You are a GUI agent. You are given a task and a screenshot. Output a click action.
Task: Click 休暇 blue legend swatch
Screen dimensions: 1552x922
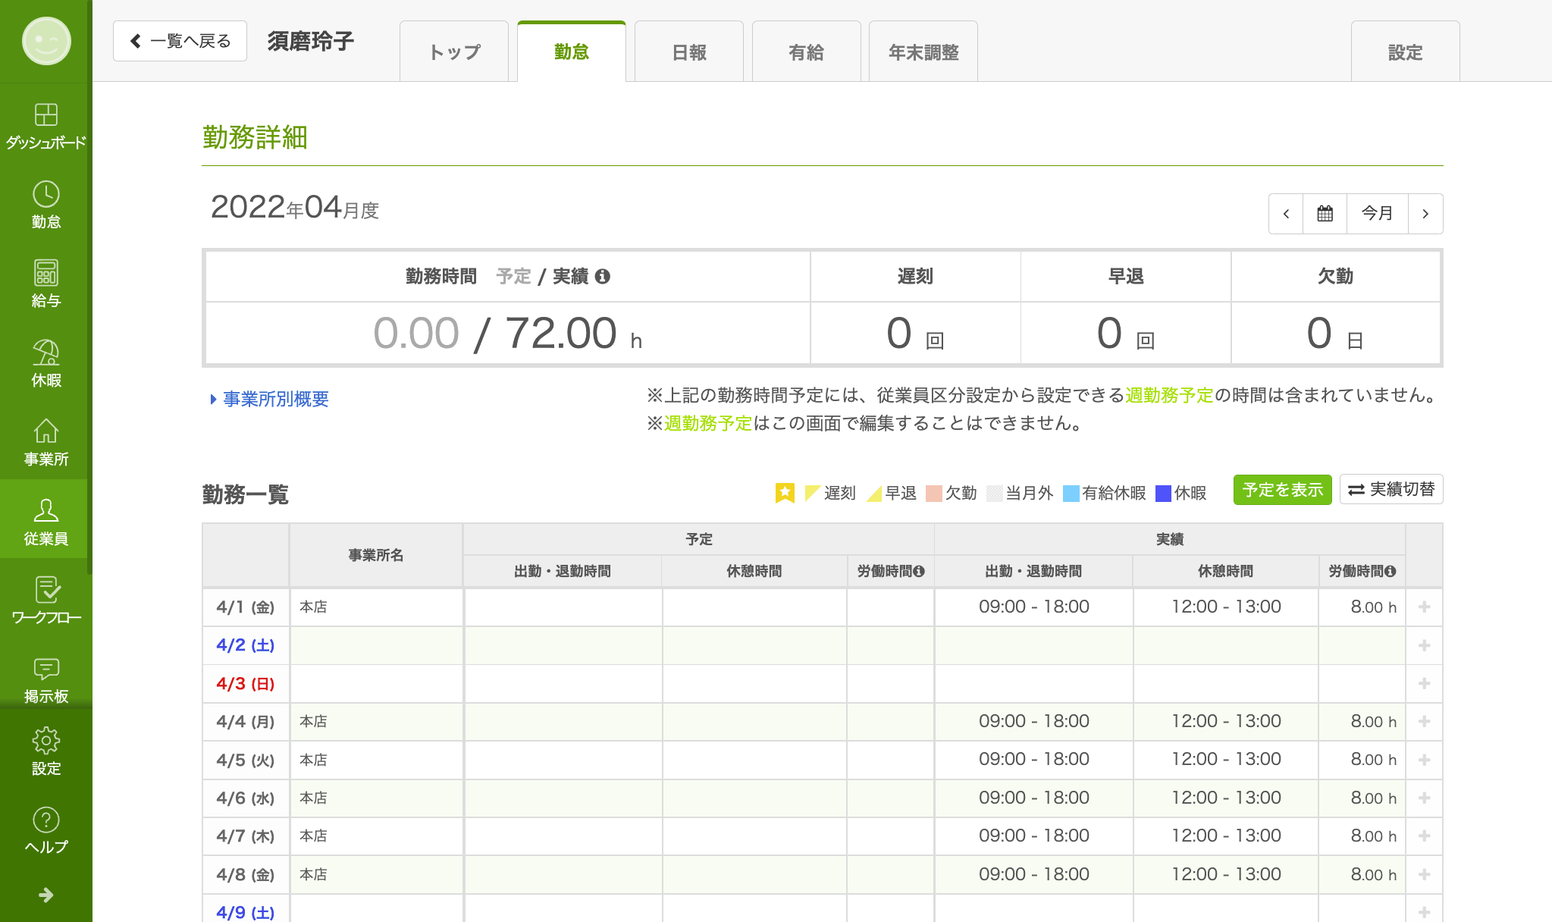point(1163,493)
